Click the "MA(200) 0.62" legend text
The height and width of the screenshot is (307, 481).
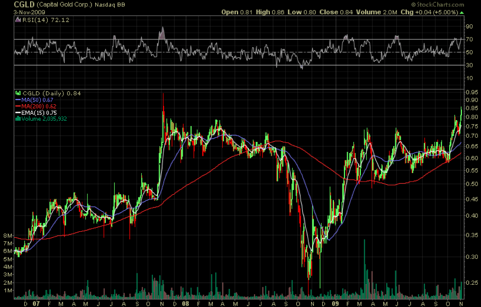[39, 106]
